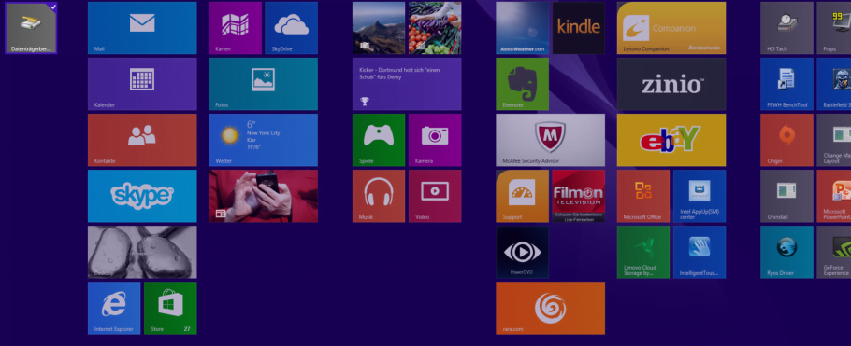
Task: Open the GeForce Experience tile
Action: pyautogui.click(x=834, y=252)
